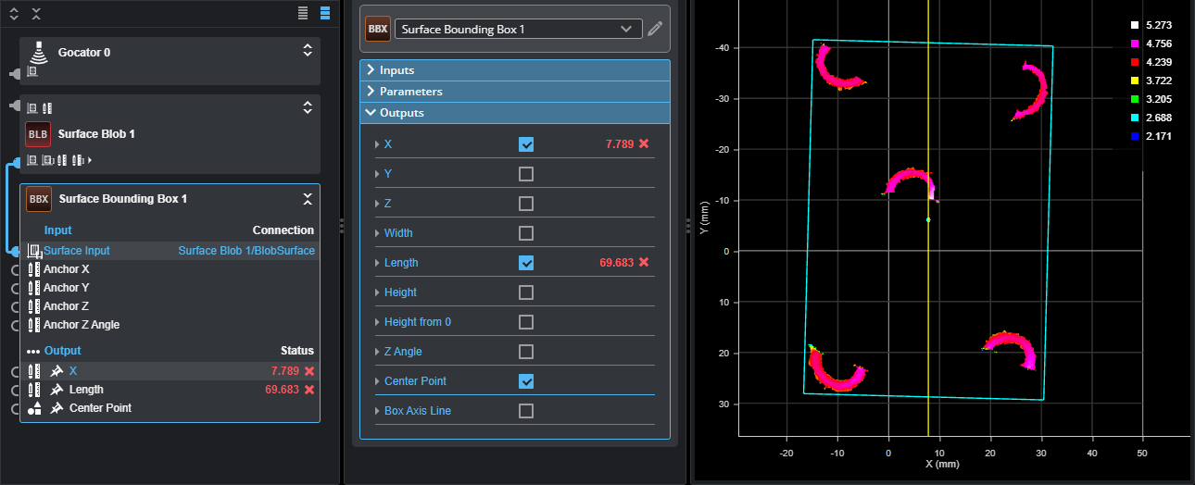Pin the Length output measurement

click(57, 390)
